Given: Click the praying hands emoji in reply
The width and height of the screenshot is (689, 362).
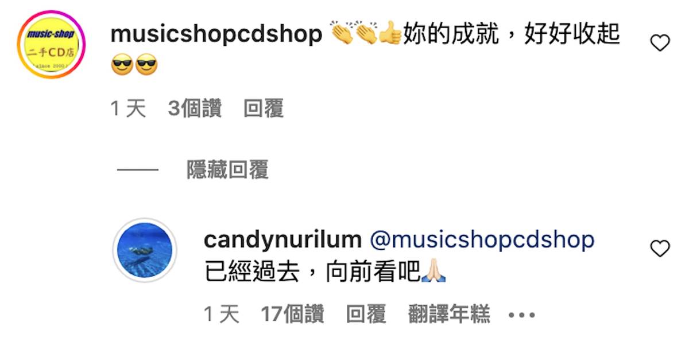Looking at the screenshot, I should pos(434,272).
